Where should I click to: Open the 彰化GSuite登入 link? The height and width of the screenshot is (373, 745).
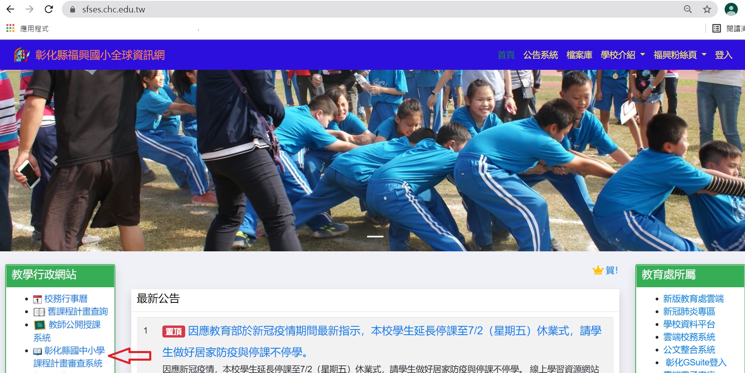pos(696,363)
